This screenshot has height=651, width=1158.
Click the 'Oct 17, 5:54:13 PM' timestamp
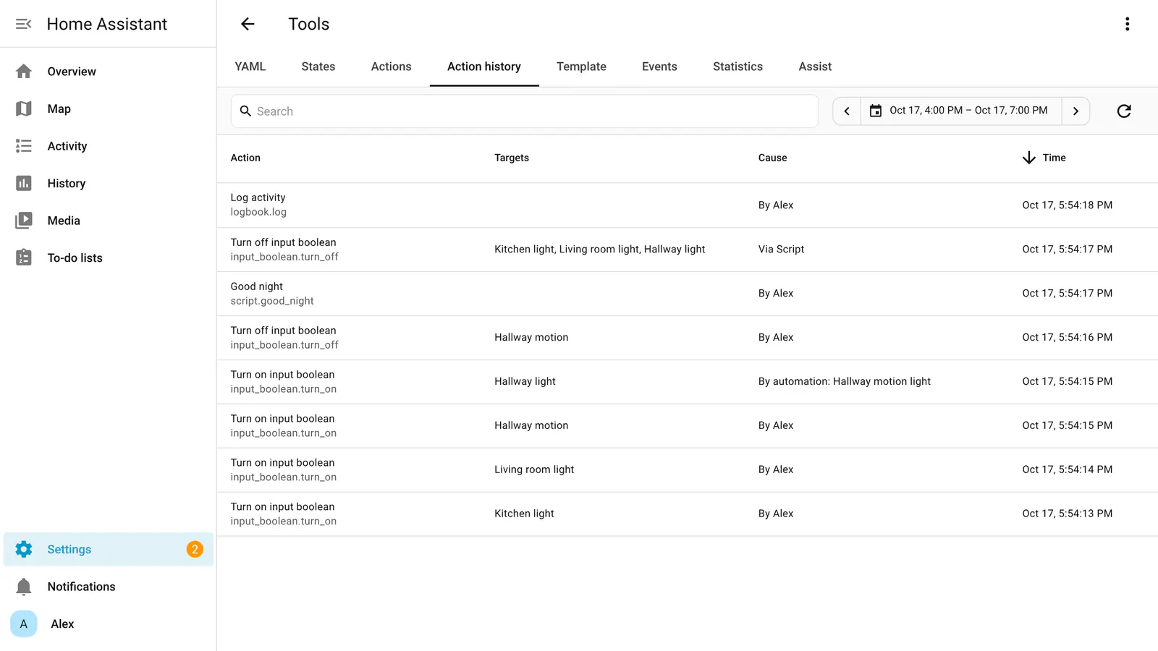tap(1068, 514)
